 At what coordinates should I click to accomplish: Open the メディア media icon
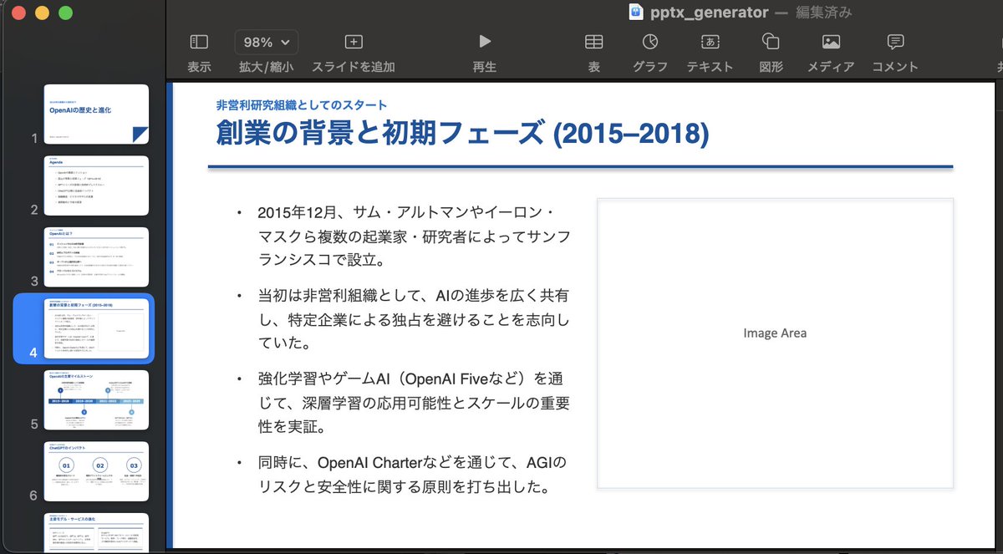831,41
